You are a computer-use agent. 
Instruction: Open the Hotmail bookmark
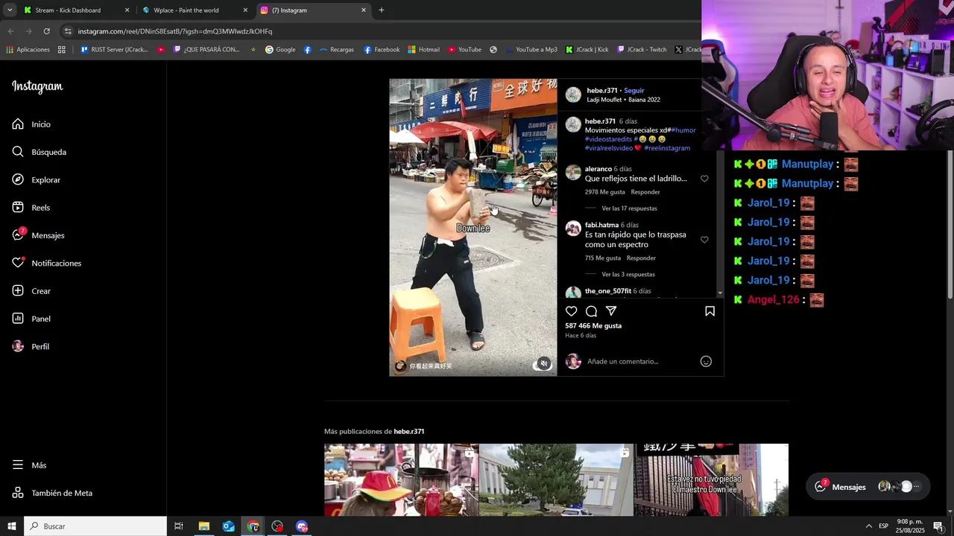click(423, 50)
